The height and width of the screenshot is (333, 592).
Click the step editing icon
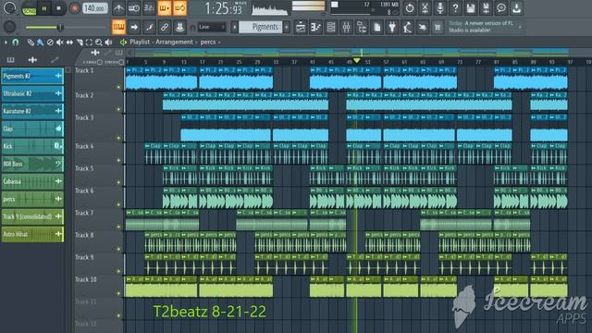click(149, 27)
